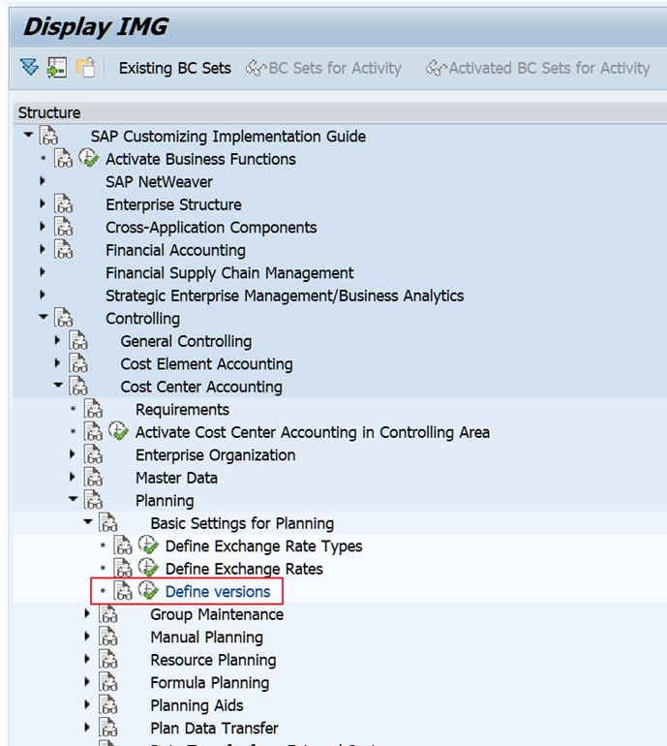
Task: Open documentation icon for Planning
Action: pos(93,500)
